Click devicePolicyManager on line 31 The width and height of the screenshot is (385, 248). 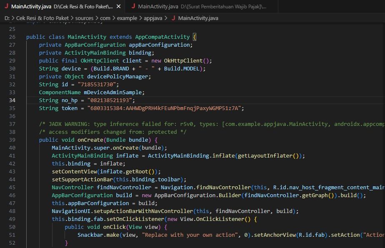click(x=117, y=77)
